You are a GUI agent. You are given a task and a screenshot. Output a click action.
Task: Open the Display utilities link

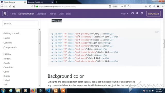[x=7, y=76]
